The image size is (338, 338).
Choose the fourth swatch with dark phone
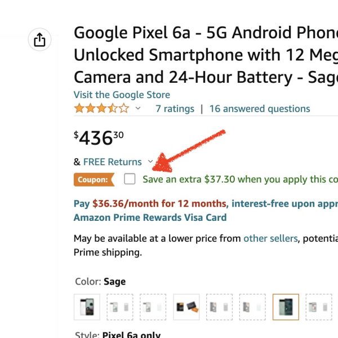coord(186,307)
